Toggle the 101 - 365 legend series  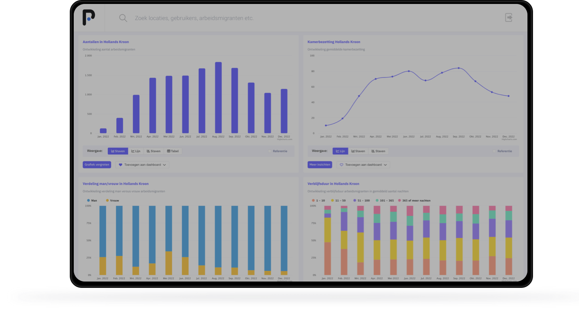(x=384, y=200)
